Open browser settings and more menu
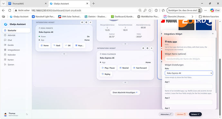The width and height of the screenshot is (222, 119). coord(206,10)
